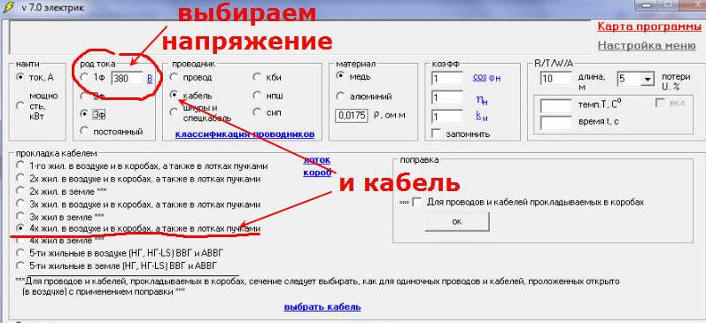Select the 'провод' conductor radio button

(x=174, y=77)
